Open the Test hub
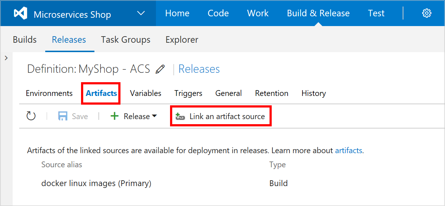This screenshot has height=206, width=445. (376, 13)
